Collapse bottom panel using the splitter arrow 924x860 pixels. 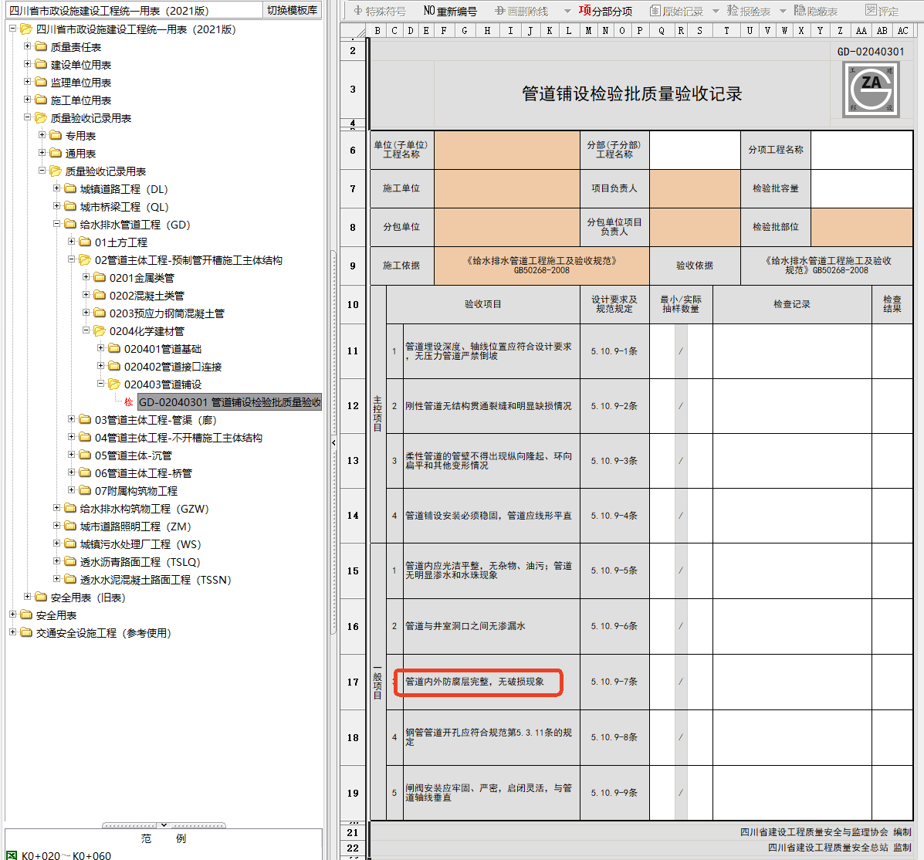[164, 825]
